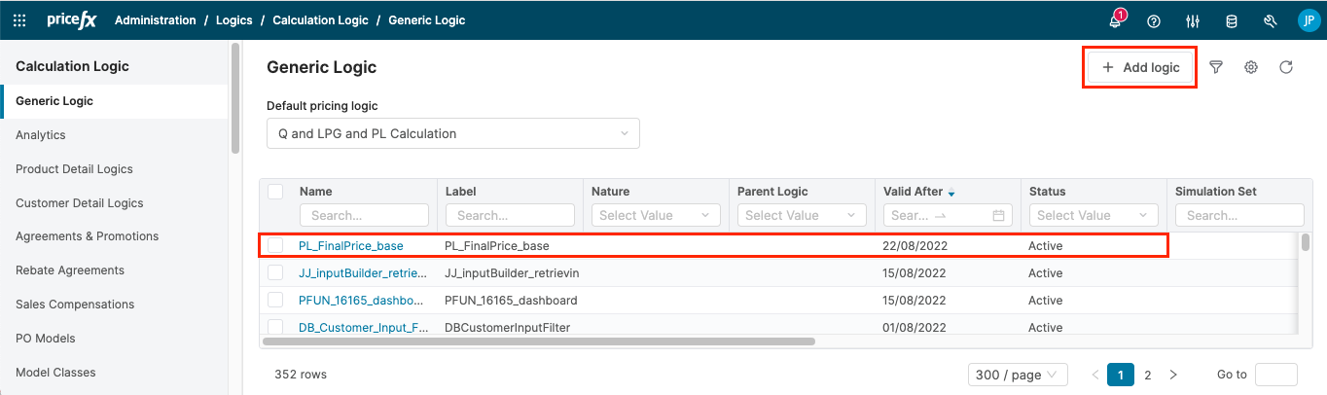
Task: Click the Add logic button
Action: coord(1139,67)
